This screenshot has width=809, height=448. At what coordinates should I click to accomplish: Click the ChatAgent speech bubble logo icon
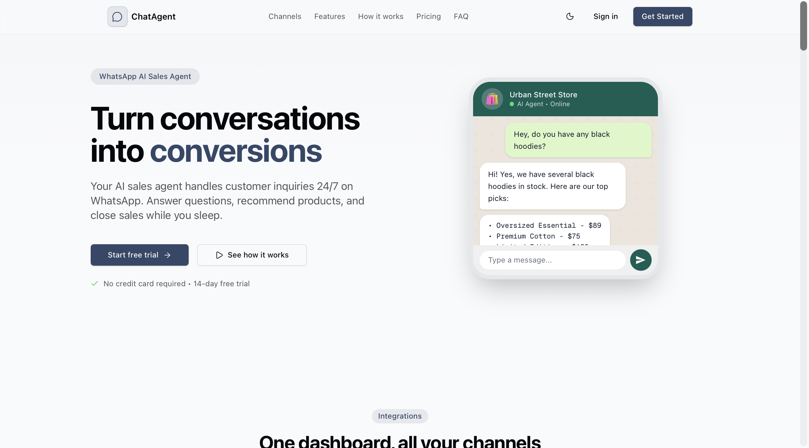coord(117,16)
